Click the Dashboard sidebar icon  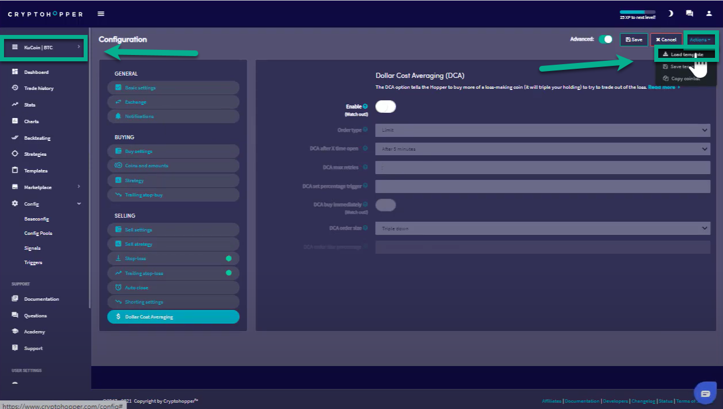click(x=15, y=72)
